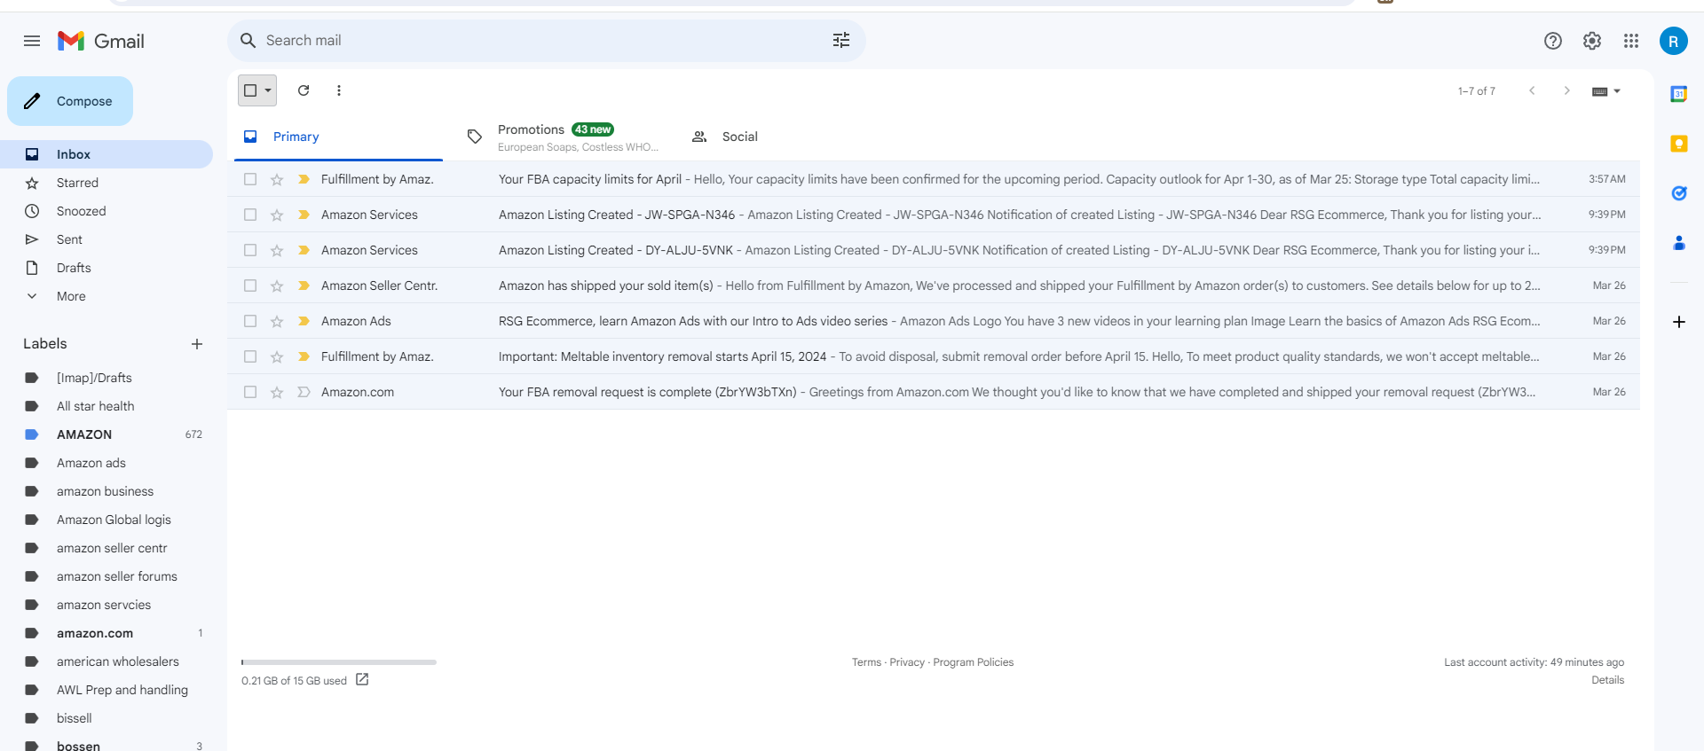The height and width of the screenshot is (751, 1704).
Task: Open the More options three-dot menu
Action: (x=339, y=90)
